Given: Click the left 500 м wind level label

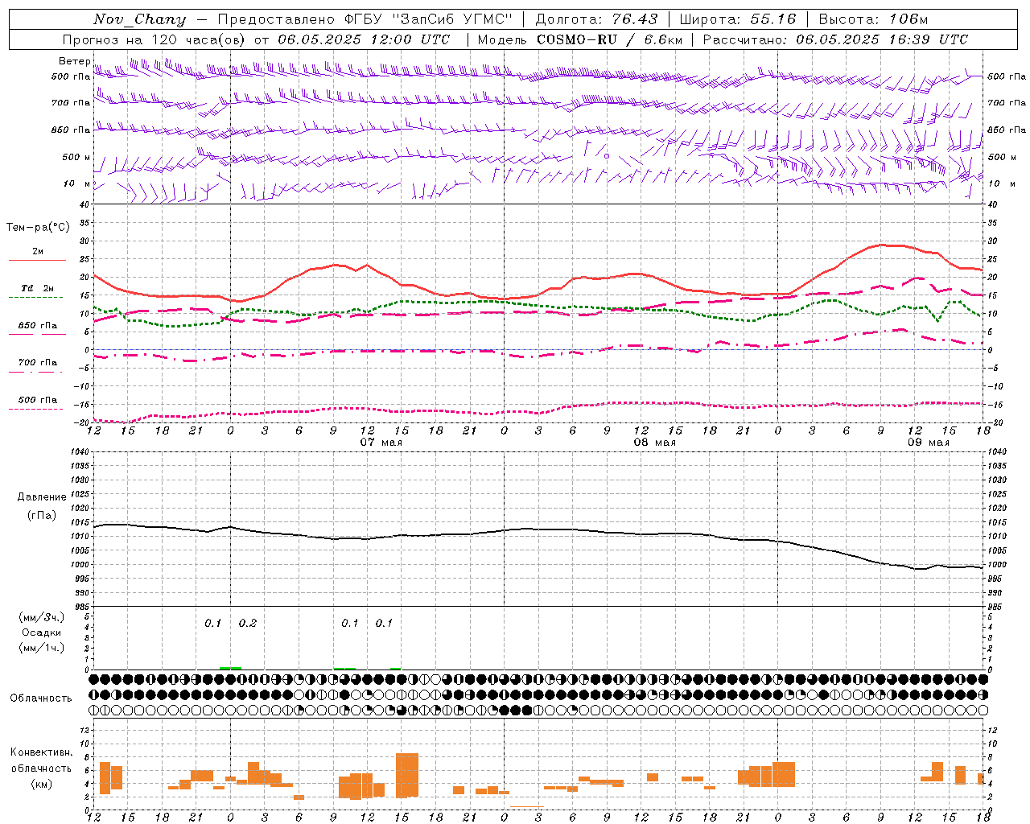Looking at the screenshot, I should [76, 157].
